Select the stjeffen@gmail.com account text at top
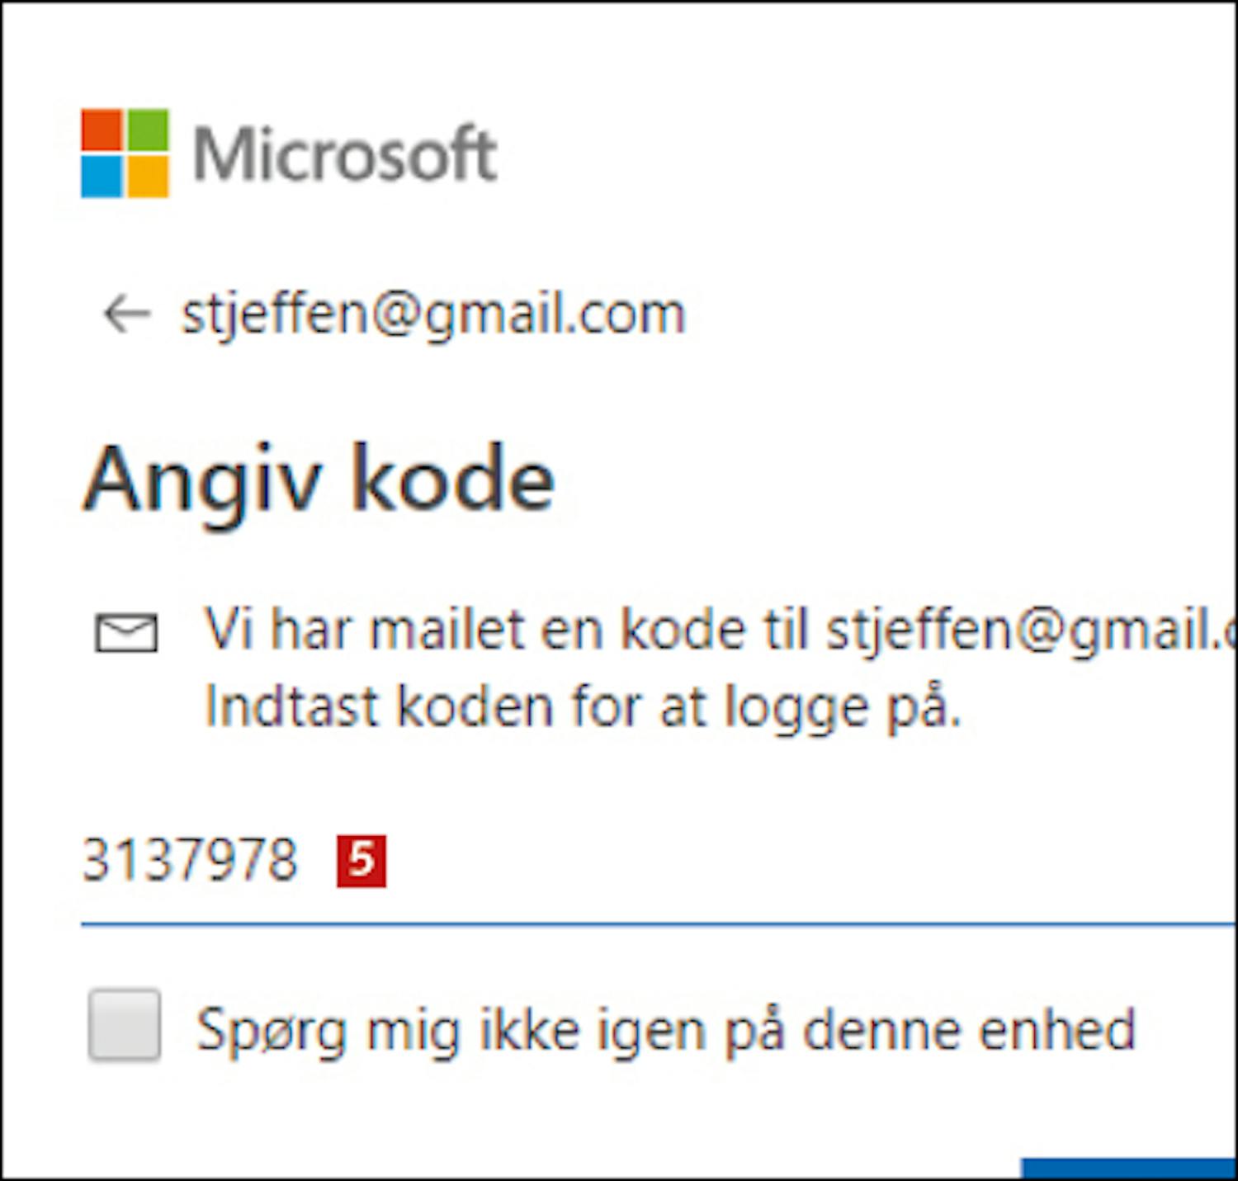Screen dimensions: 1238x1181 pyautogui.click(x=433, y=315)
